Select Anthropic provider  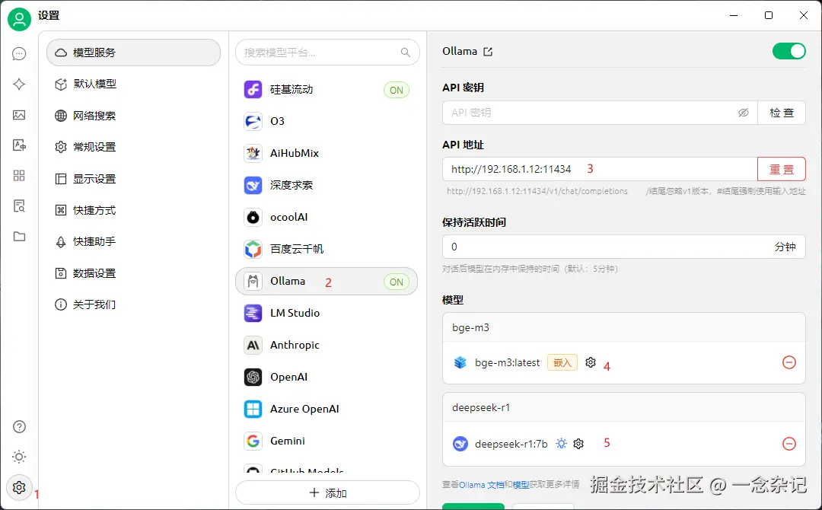tap(327, 345)
